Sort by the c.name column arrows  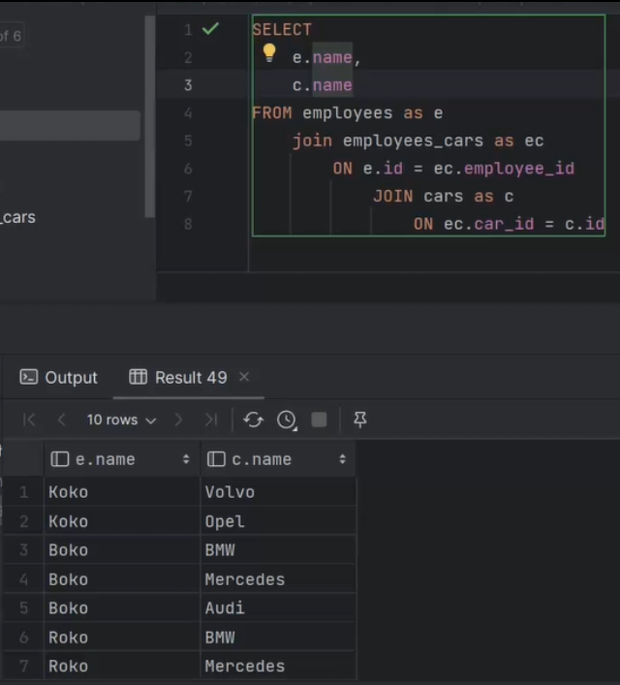coord(342,459)
